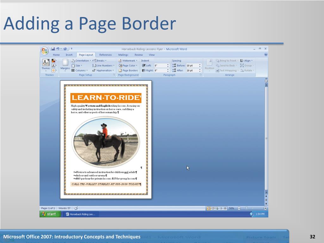This screenshot has height=243, width=324.
Task: Switch to Print Layout view
Action: [x=209, y=208]
